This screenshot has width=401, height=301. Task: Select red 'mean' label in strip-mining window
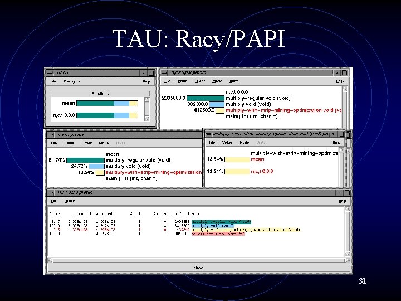click(257, 159)
